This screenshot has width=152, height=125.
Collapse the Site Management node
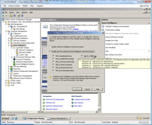6,24
